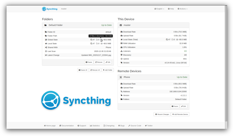
Task: Click the Shared With Phone value
Action: pyautogui.click(x=108, y=47)
